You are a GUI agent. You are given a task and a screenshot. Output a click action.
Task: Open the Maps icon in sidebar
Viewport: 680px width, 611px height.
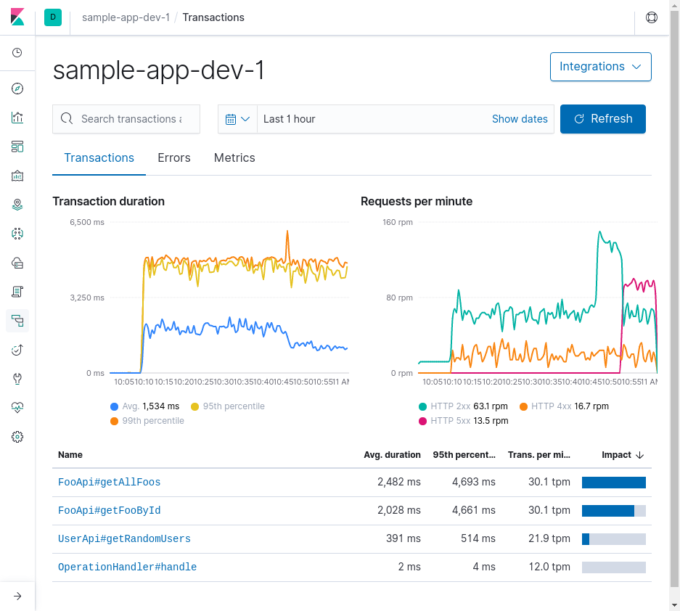coord(17,205)
